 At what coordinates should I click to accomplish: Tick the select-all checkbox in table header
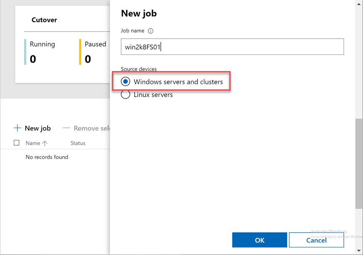(x=17, y=143)
